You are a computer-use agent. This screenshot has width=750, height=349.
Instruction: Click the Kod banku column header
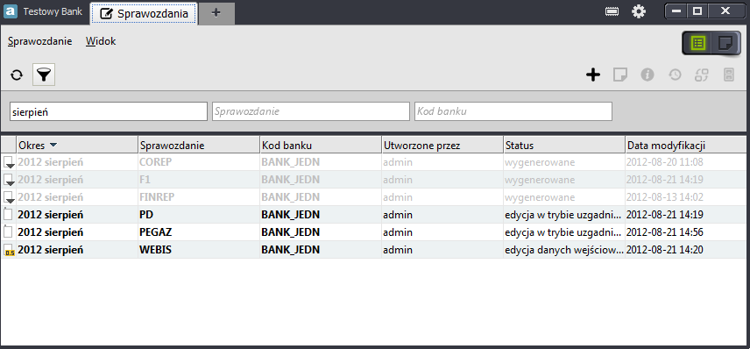[x=321, y=145]
